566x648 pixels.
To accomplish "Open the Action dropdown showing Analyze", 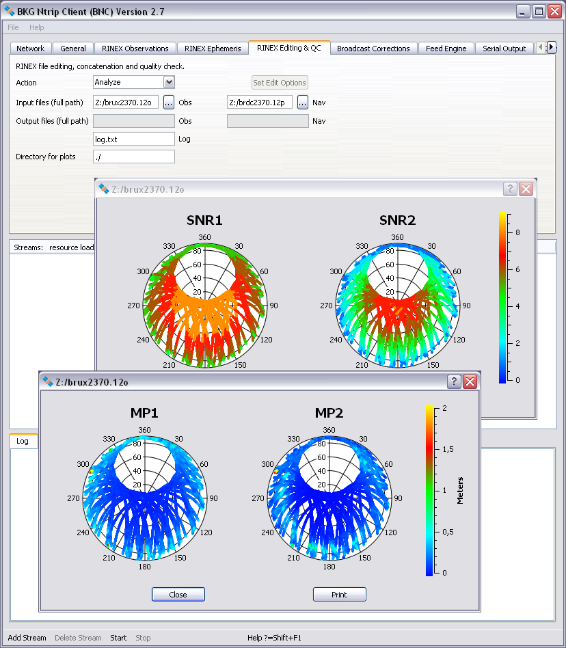I will [x=134, y=83].
